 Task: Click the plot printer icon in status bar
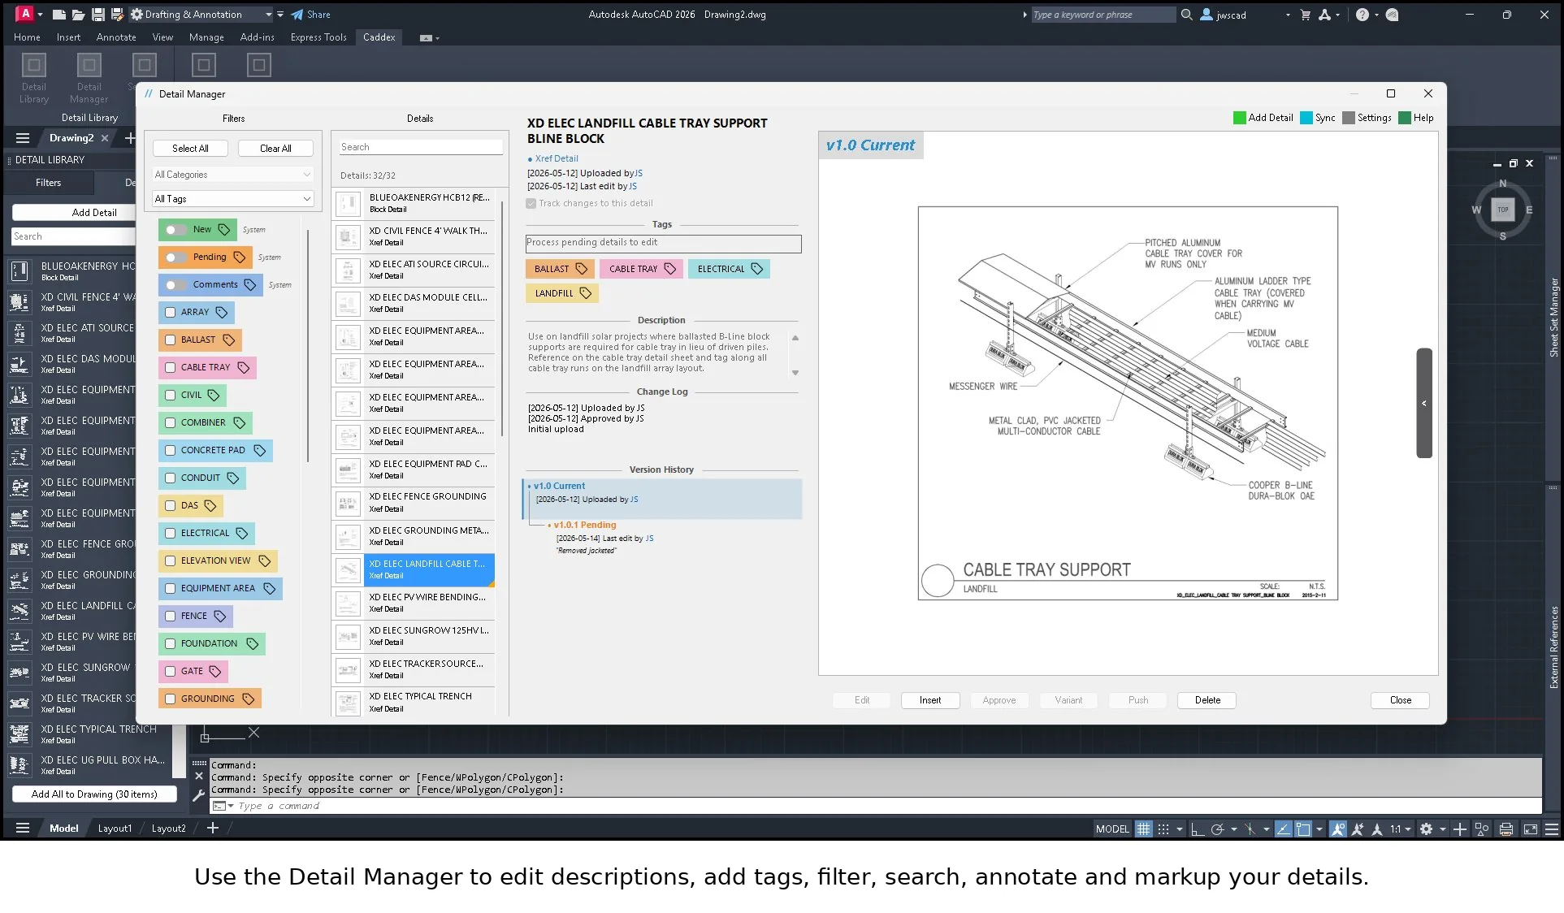point(1506,829)
